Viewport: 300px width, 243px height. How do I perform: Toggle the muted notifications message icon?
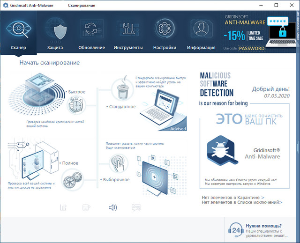click(x=136, y=207)
